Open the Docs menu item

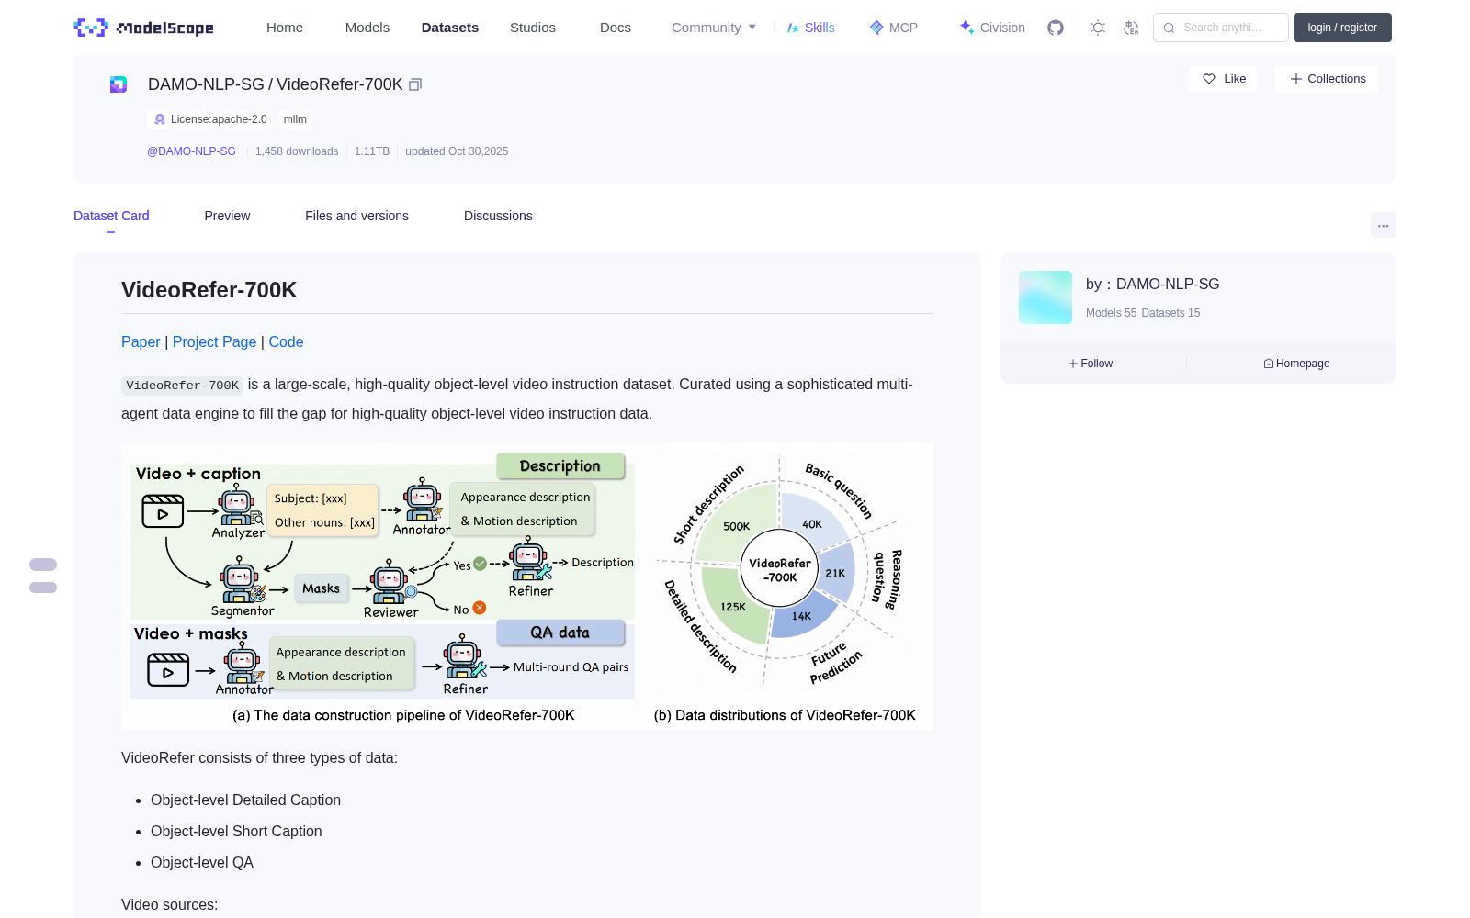point(616,28)
